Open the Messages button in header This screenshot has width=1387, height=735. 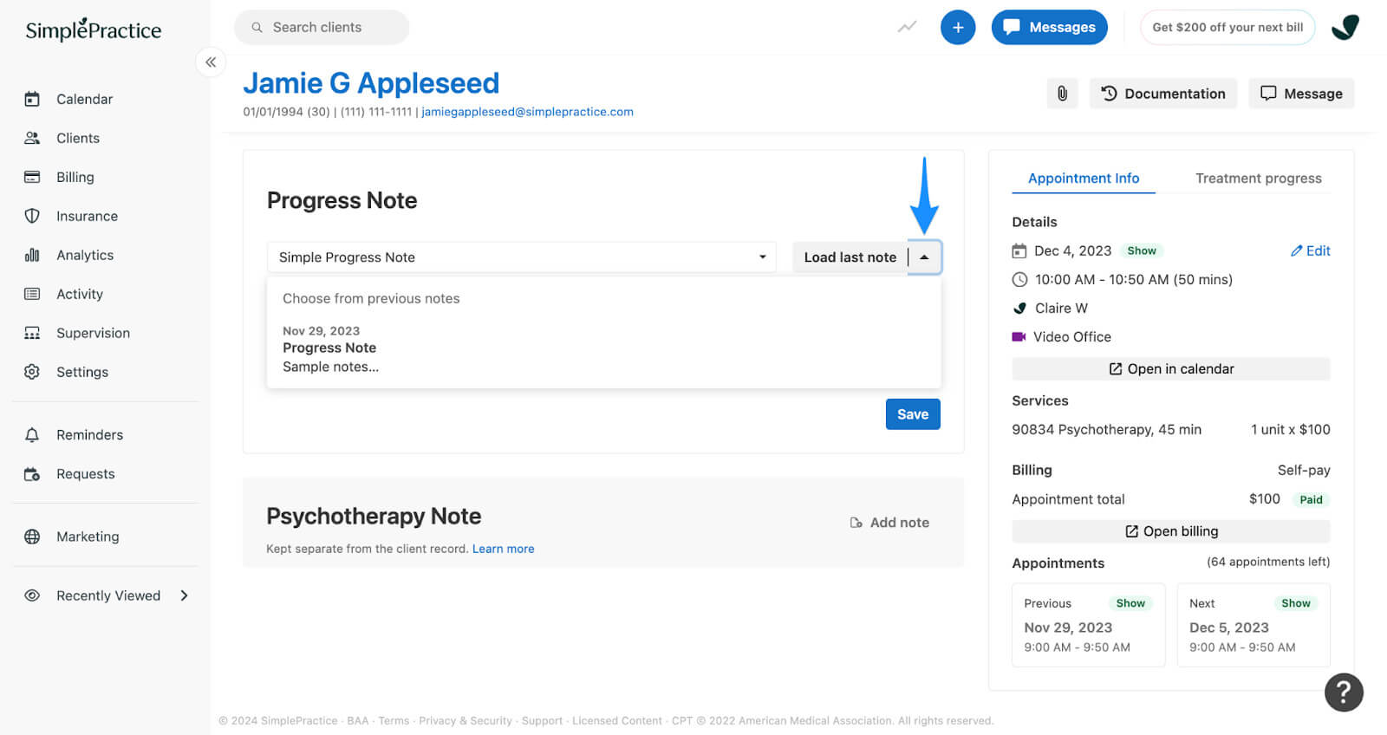point(1049,27)
